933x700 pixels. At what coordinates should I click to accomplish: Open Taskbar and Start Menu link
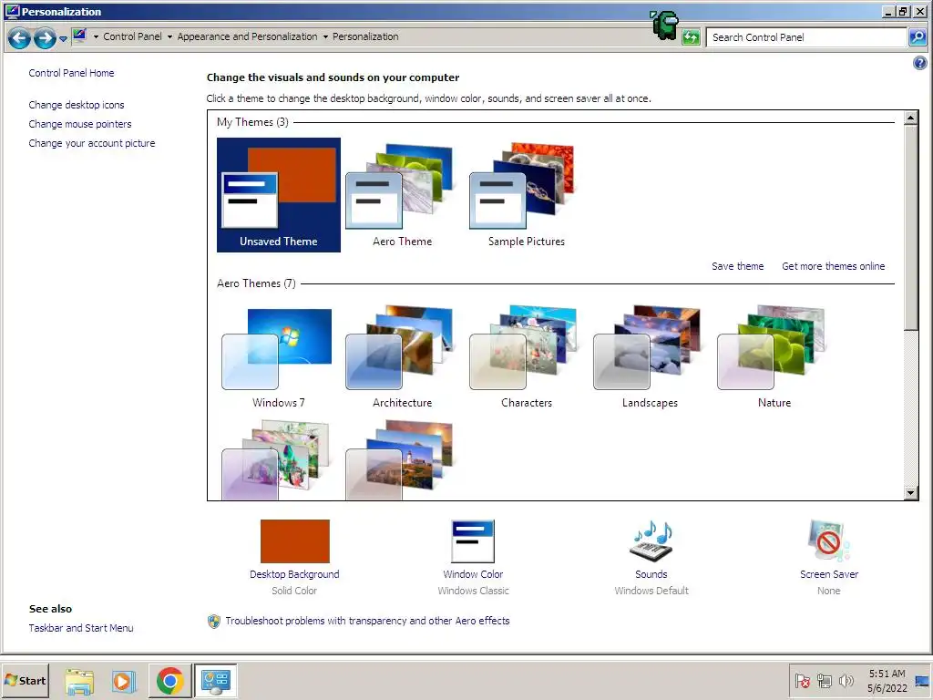coord(81,628)
